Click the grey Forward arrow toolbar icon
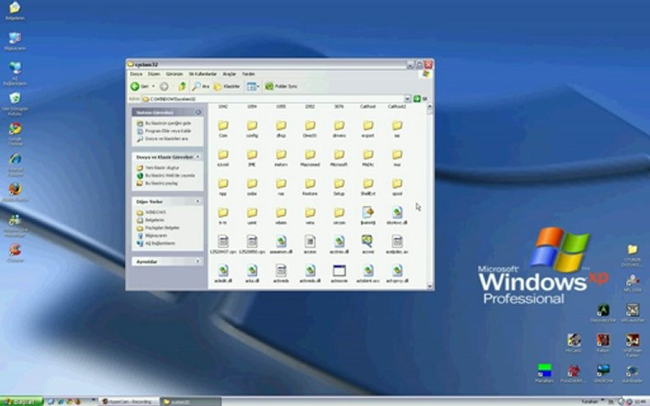The image size is (650, 406). point(164,86)
